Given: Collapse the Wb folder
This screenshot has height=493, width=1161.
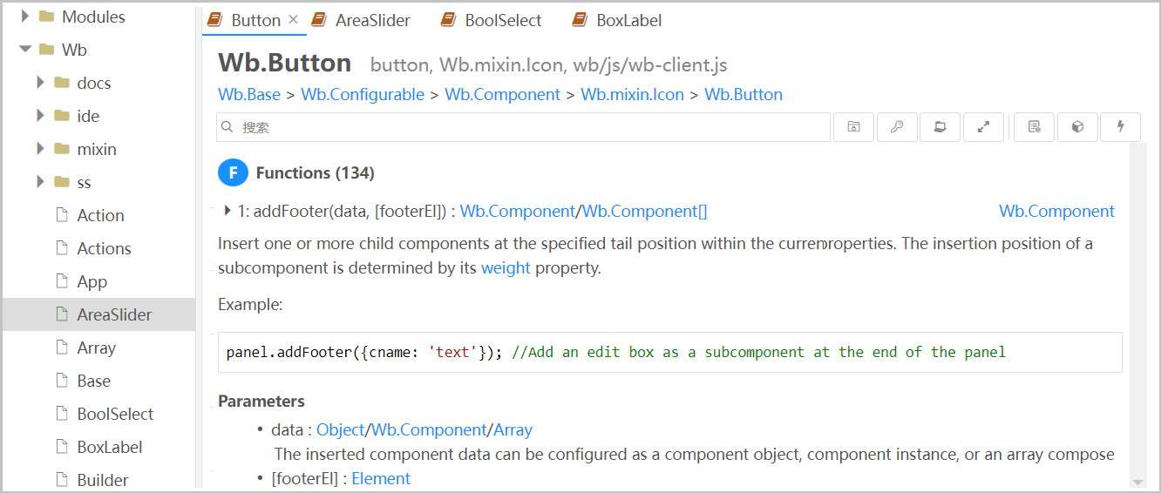Looking at the screenshot, I should [x=25, y=50].
